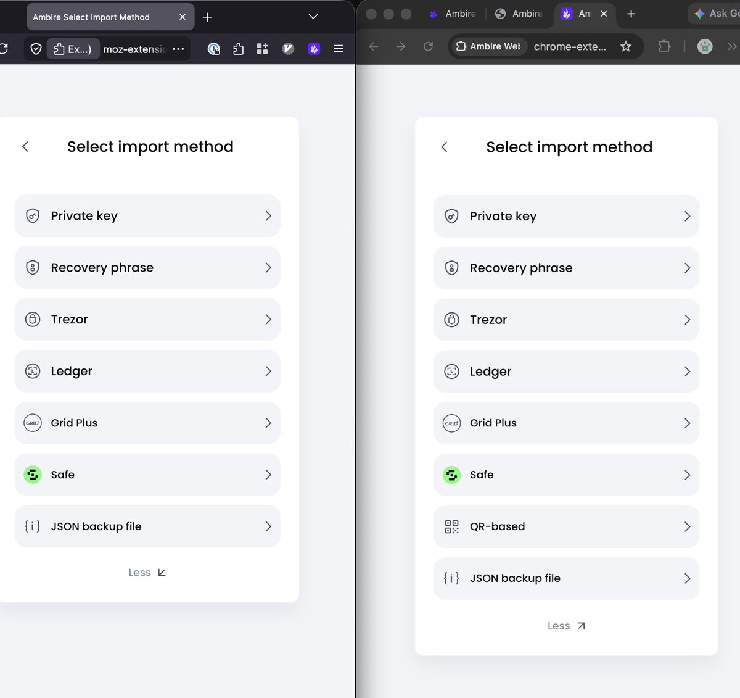
Task: Switch to the second Ambire Chrome tab with globe
Action: [x=519, y=14]
